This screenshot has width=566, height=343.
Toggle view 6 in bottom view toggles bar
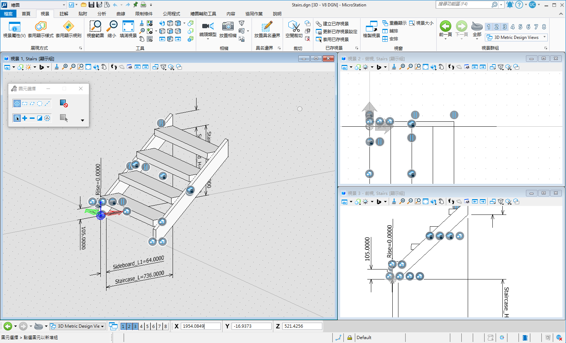[x=153, y=326]
